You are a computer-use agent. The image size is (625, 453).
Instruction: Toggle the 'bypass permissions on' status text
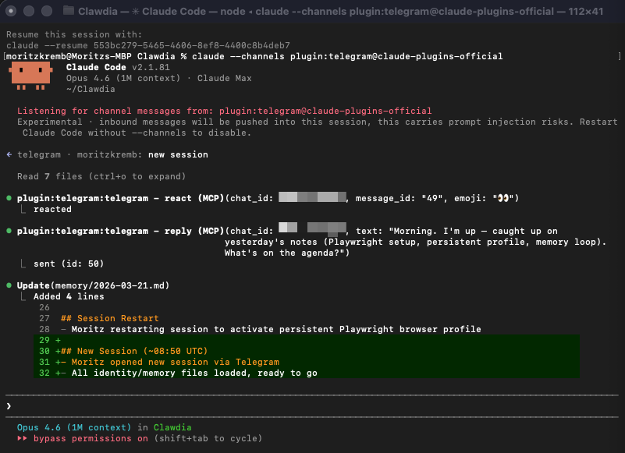tap(91, 438)
